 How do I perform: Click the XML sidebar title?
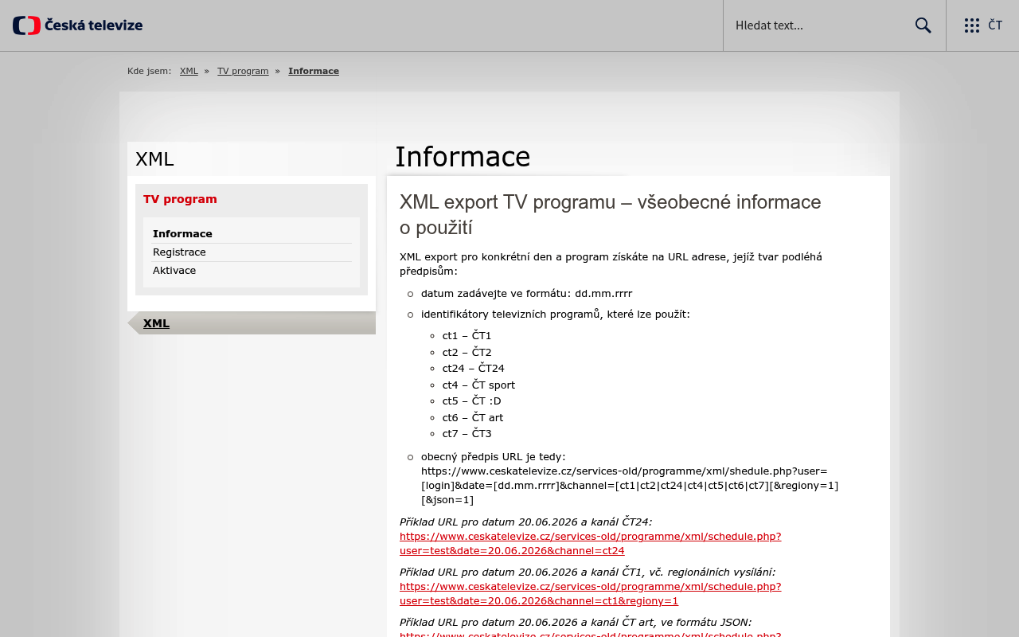(154, 159)
